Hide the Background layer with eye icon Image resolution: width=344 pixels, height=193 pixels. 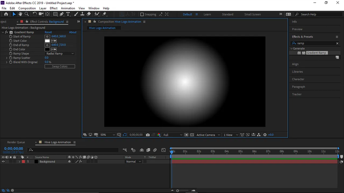click(x=3, y=162)
